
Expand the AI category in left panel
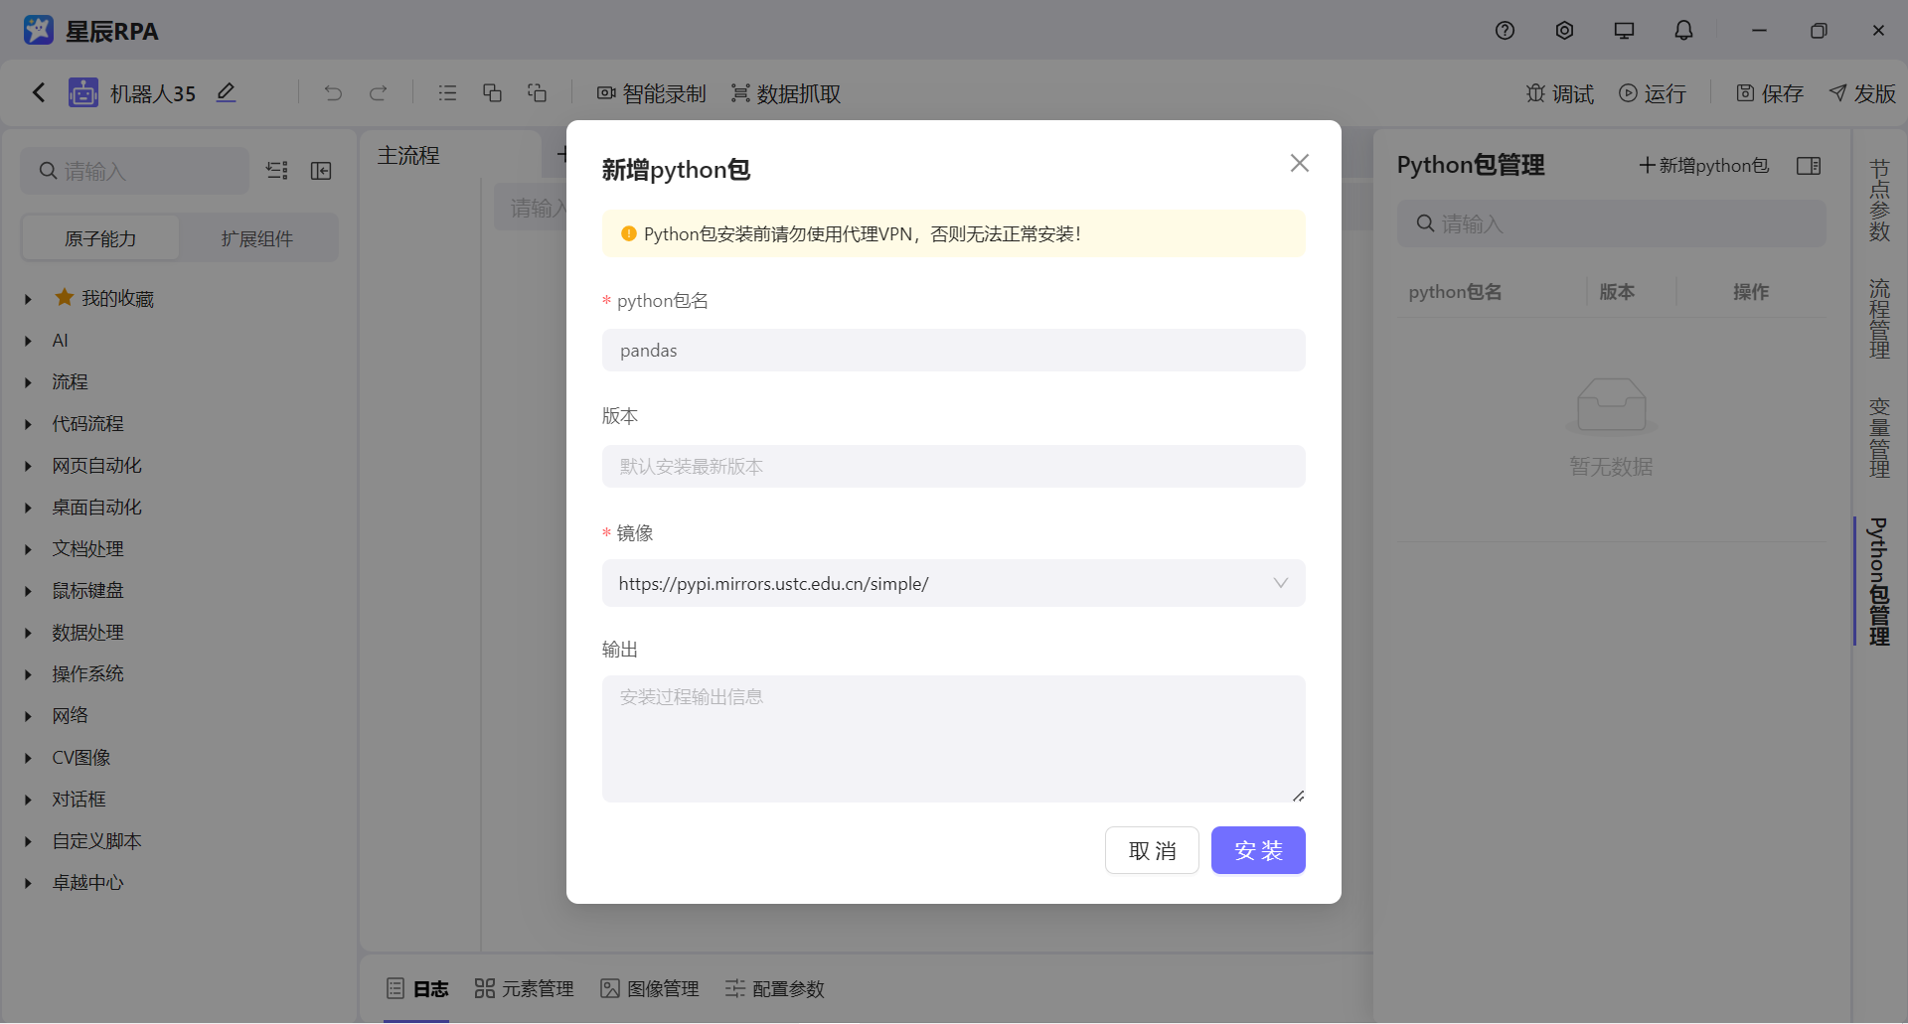[60, 340]
